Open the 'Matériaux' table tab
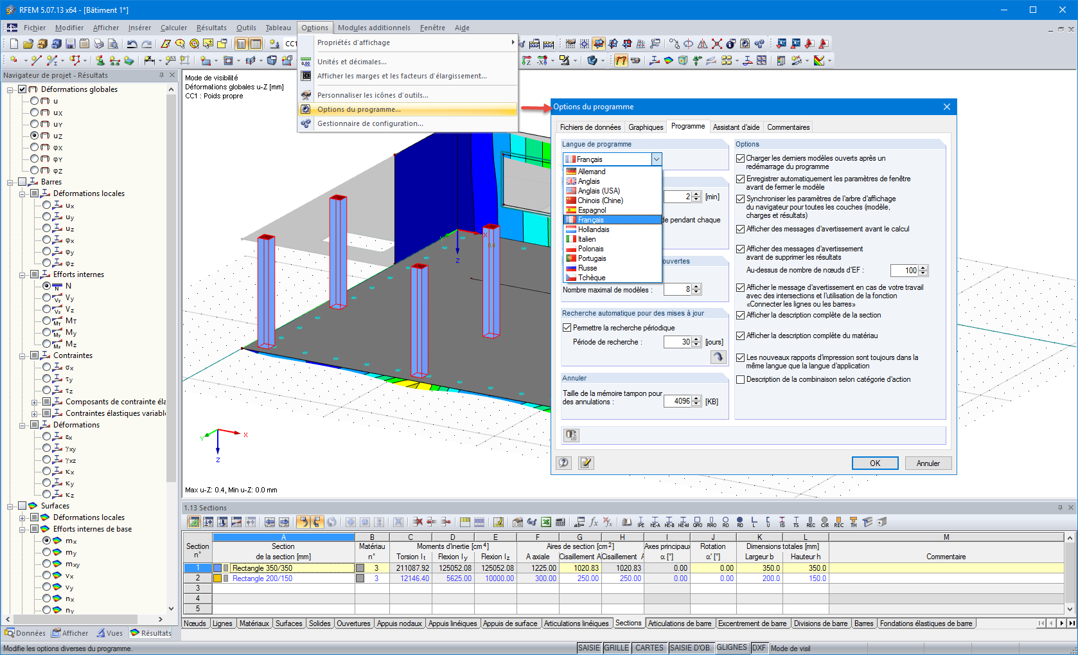This screenshot has width=1078, height=655. (x=254, y=624)
